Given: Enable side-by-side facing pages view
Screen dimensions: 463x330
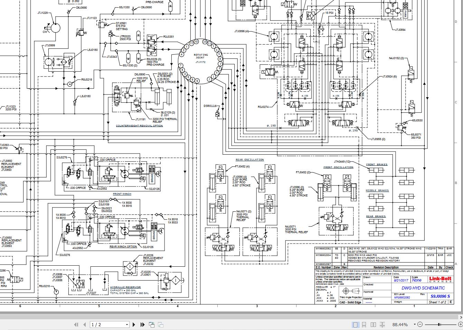Looking at the screenshot, I should [x=373, y=324].
